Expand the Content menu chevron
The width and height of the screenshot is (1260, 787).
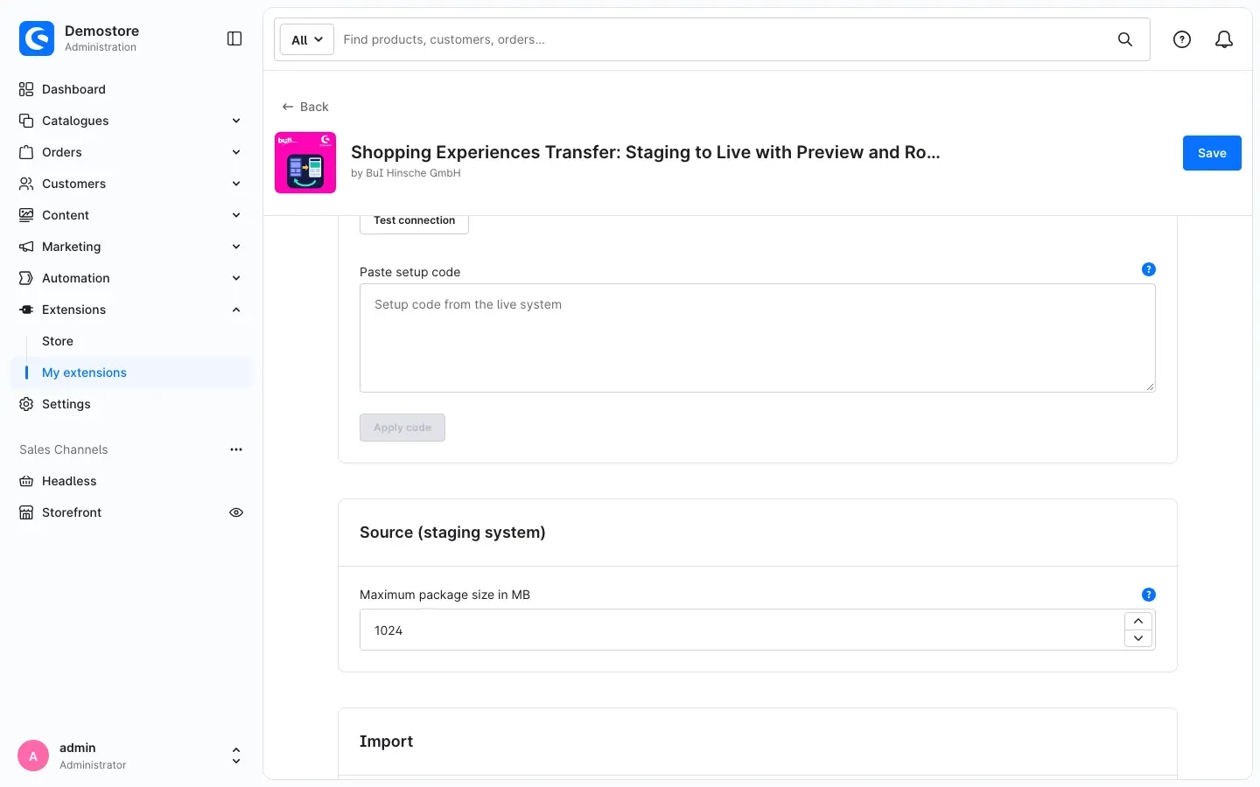coord(236,215)
